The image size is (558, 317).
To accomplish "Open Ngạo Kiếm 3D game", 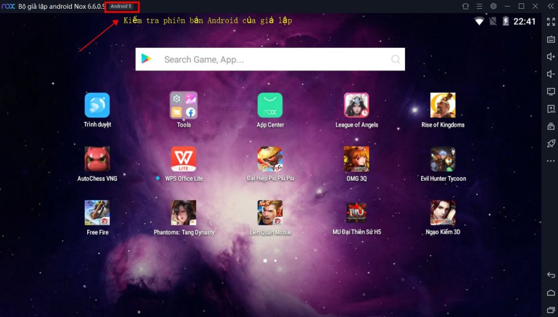I will pos(442,213).
